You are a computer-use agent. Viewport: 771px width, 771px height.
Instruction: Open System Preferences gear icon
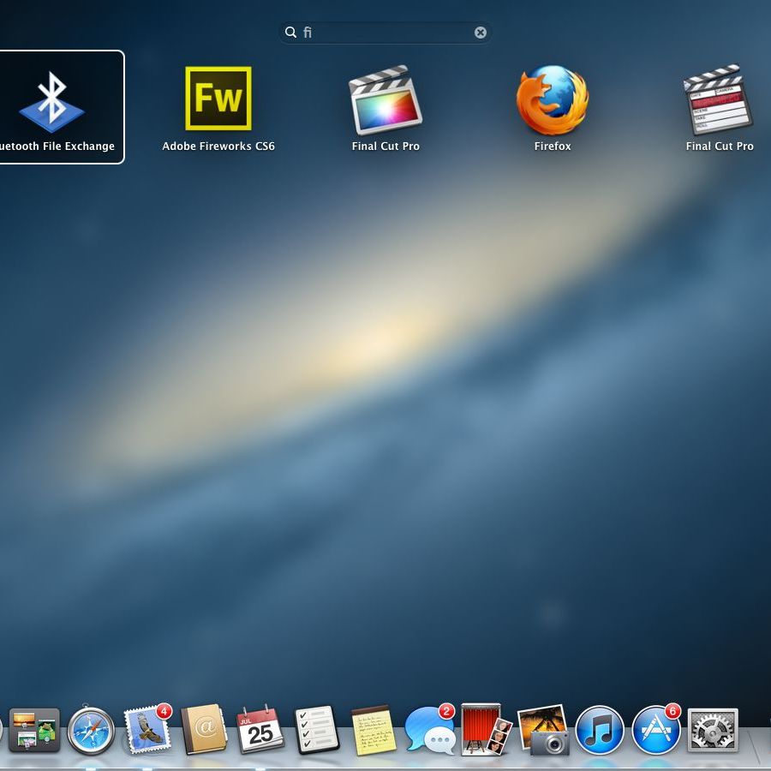[x=713, y=730]
